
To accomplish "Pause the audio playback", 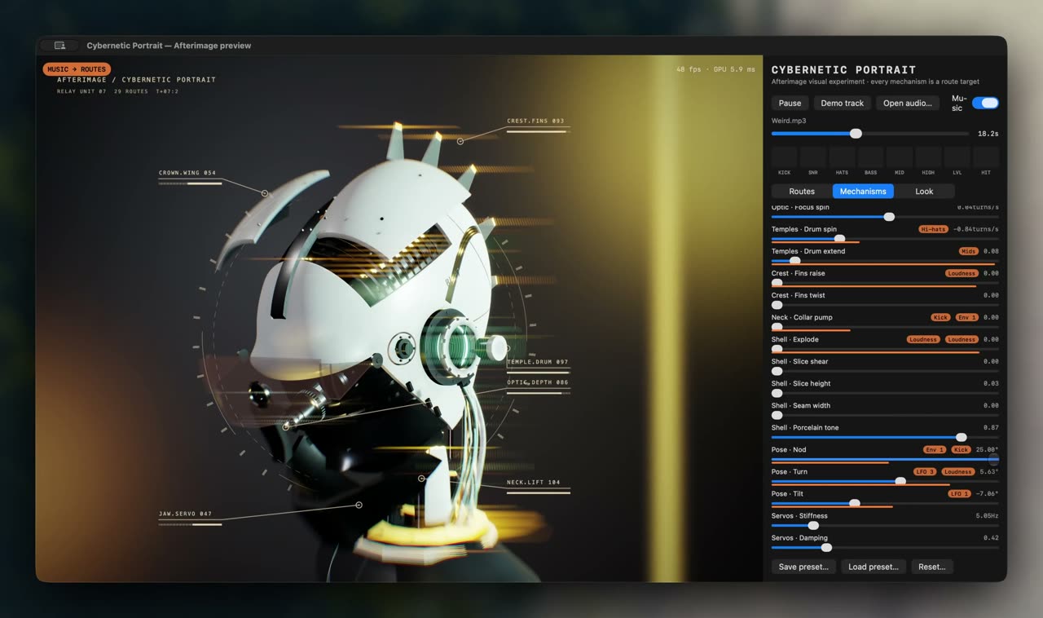I will click(x=790, y=104).
